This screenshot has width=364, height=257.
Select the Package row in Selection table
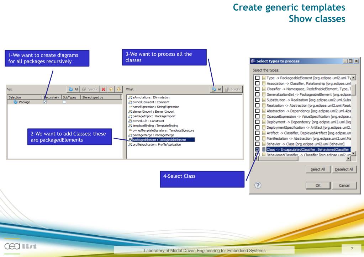pos(64,102)
